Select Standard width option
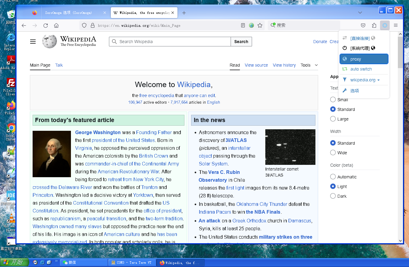Image resolution: width=409 pixels, height=267 pixels. pos(333,143)
